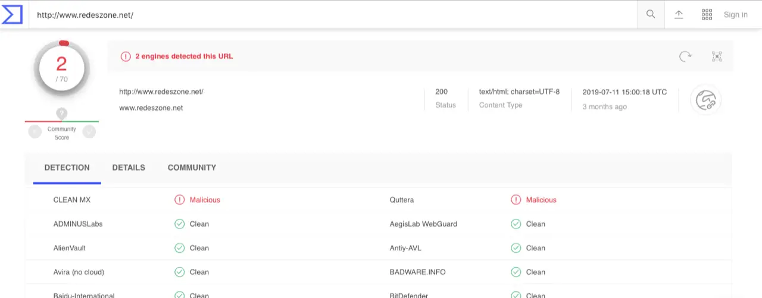Click the '3 months ago' text
762x298 pixels.
click(x=604, y=107)
